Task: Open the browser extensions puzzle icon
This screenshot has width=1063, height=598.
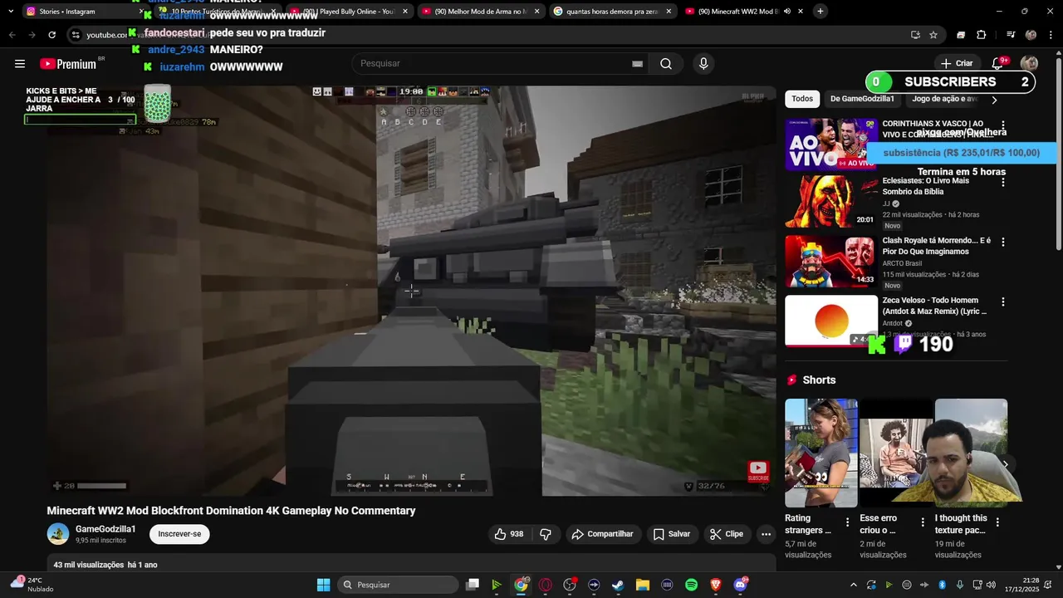Action: click(x=982, y=35)
